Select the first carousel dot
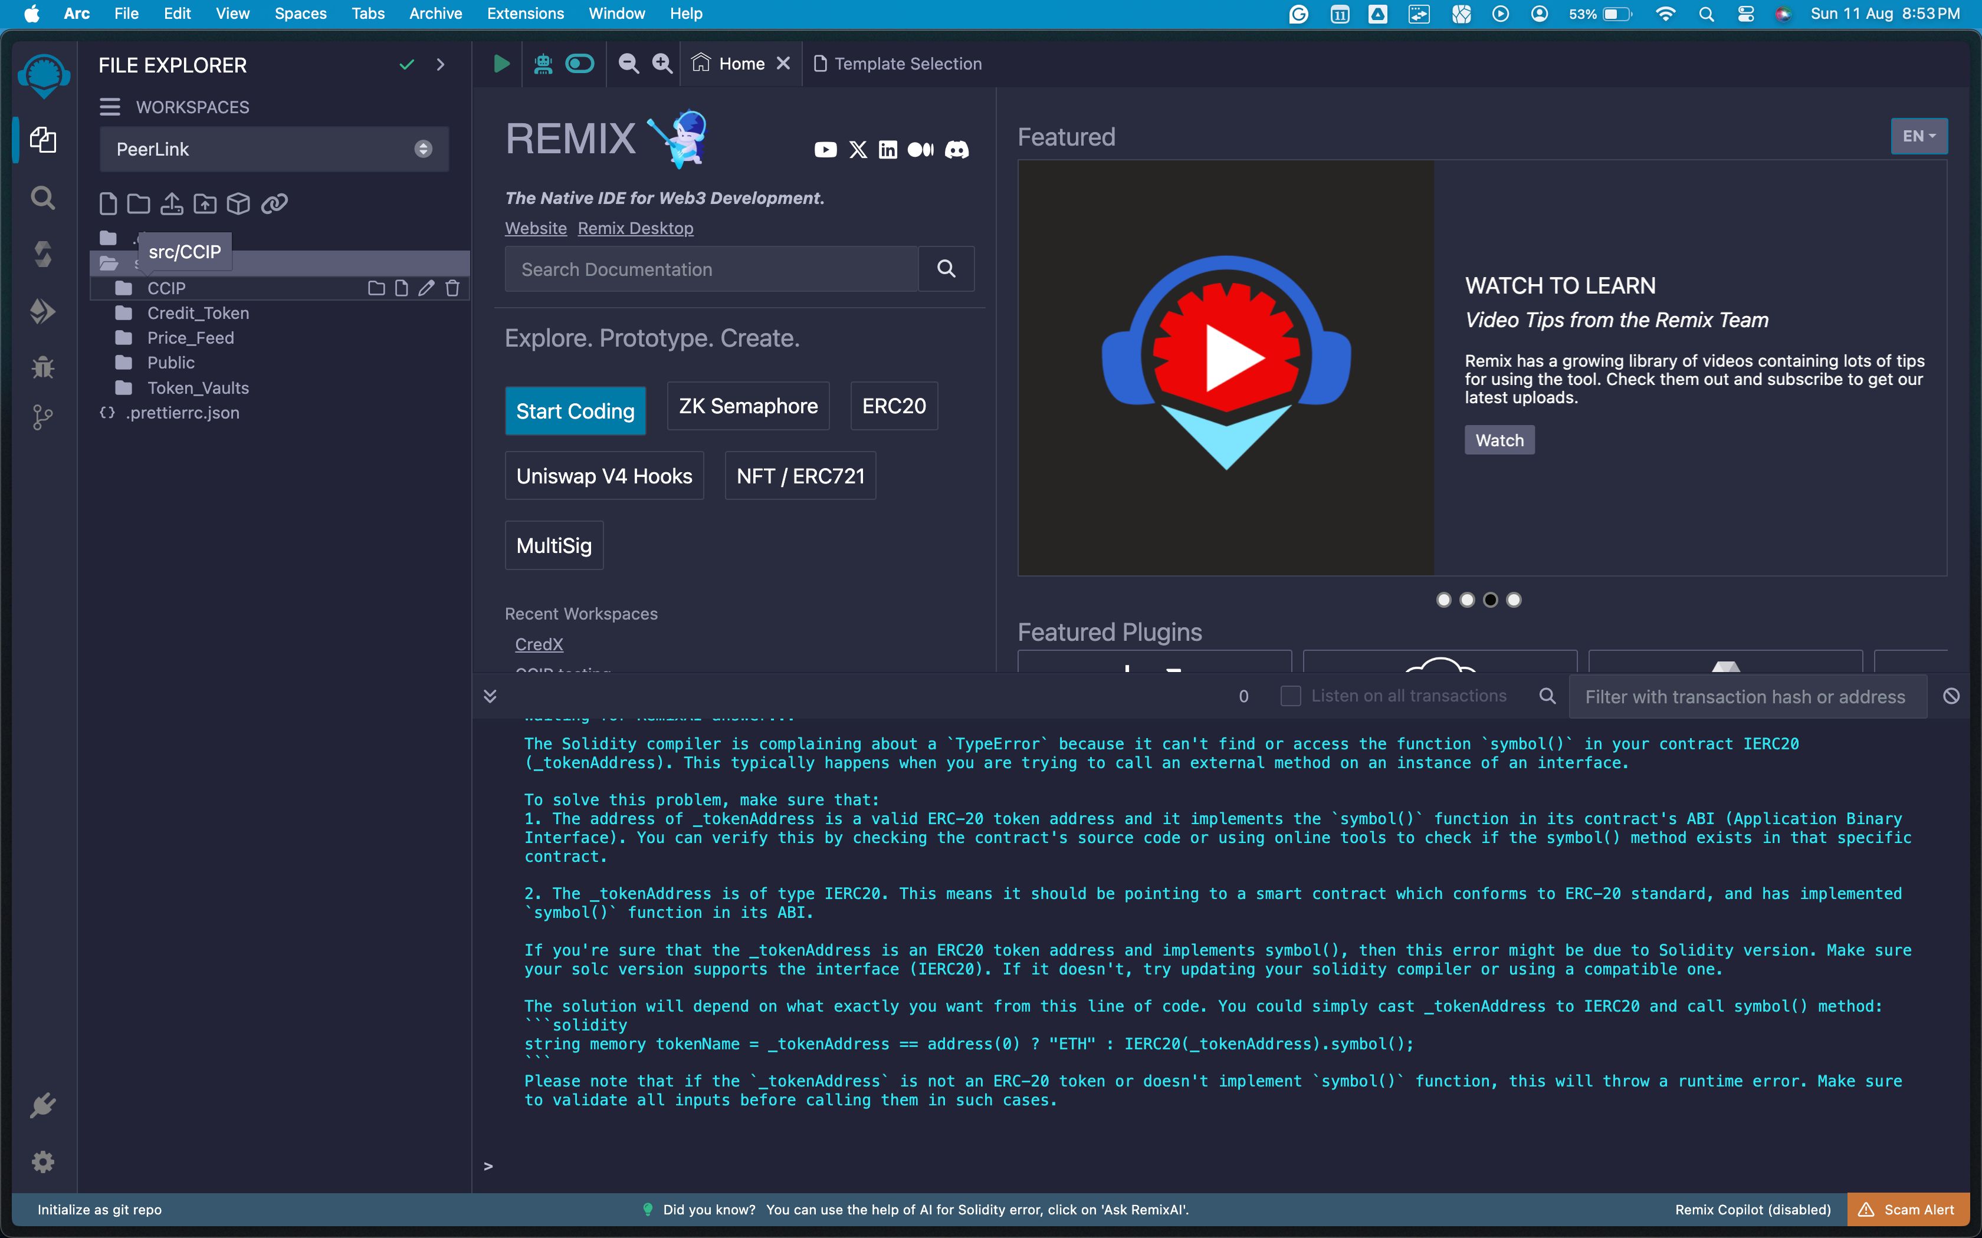 coord(1444,600)
